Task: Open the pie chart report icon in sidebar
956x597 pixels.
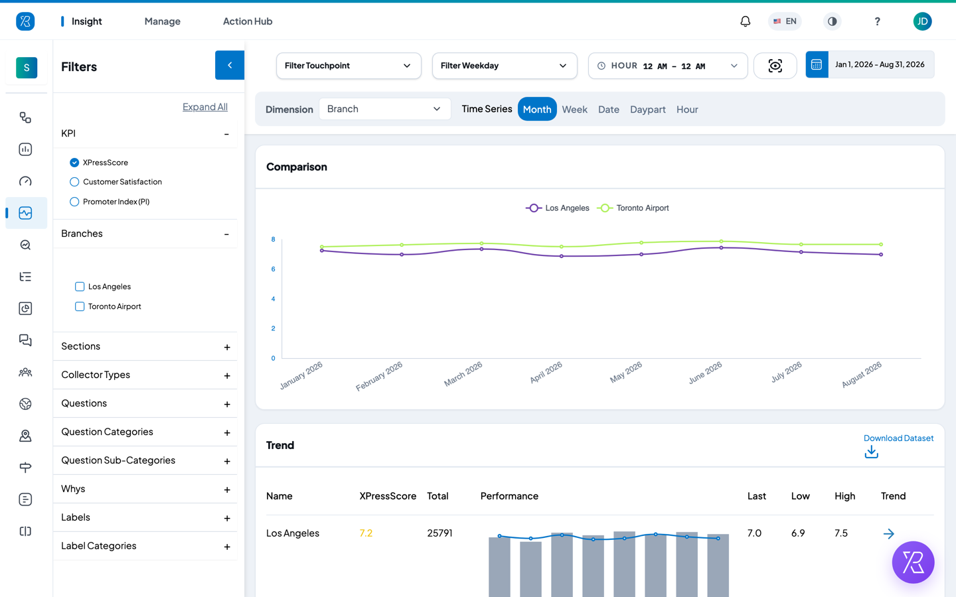Action: point(25,308)
